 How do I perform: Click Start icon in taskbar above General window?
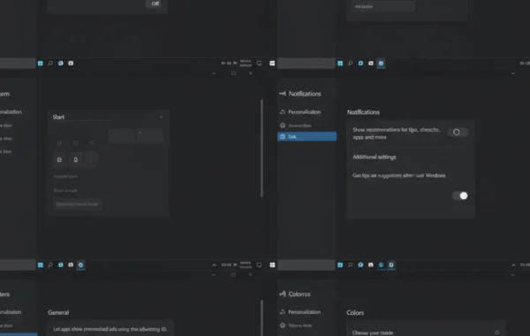(x=41, y=265)
